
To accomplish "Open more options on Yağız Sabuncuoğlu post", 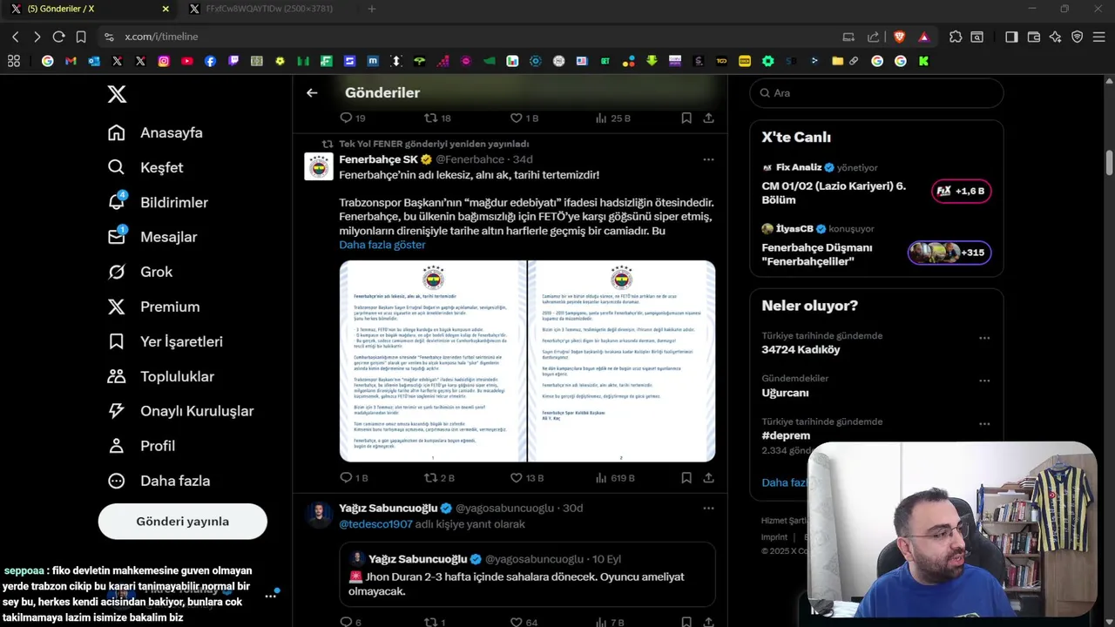I will tap(708, 509).
